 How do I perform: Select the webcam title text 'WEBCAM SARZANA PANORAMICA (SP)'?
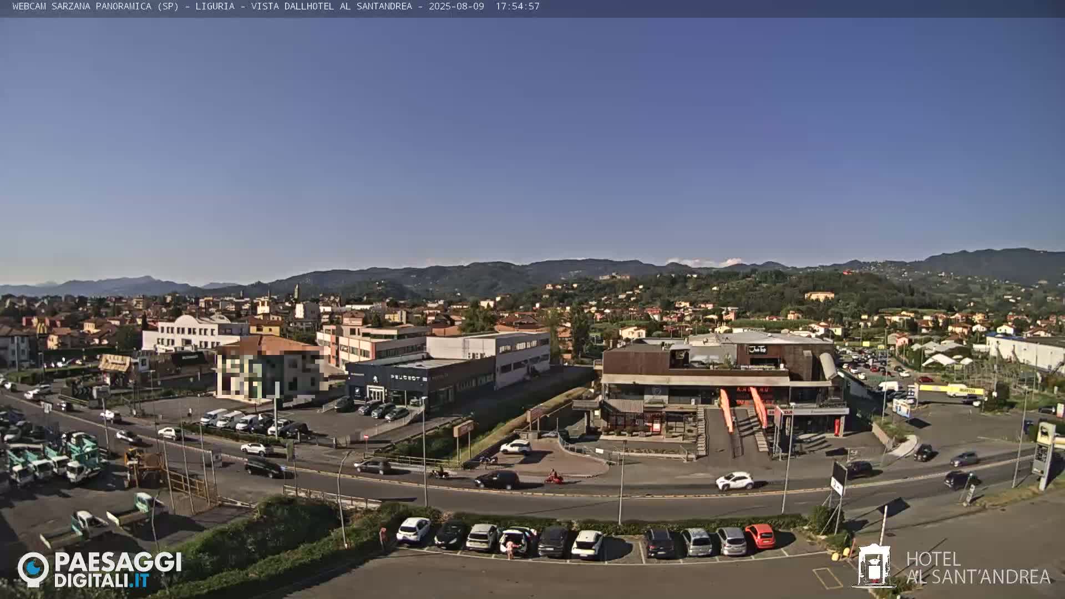[x=95, y=6]
